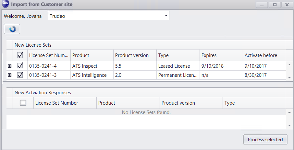This screenshot has height=150, width=294.
Task: Maximize the Import from Customer site window
Action: pos(275,5)
